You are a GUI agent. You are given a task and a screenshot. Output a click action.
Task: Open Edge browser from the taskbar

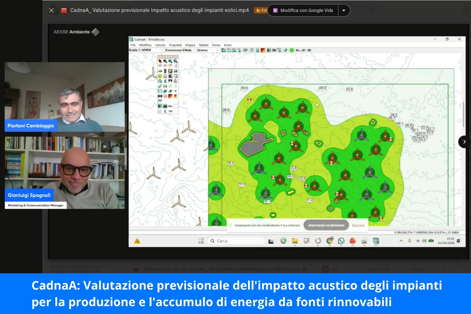[x=283, y=241]
